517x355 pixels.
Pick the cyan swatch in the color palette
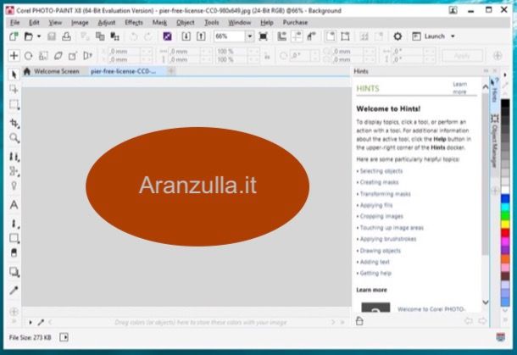(505, 207)
